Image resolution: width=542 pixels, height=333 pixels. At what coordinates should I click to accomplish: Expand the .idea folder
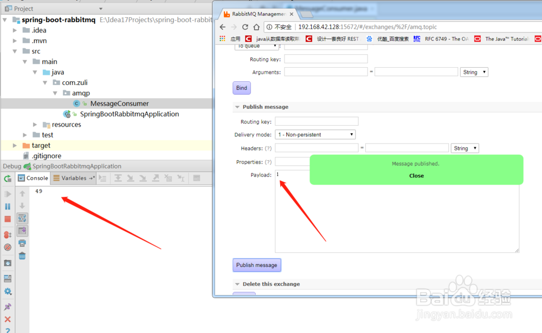pos(15,30)
